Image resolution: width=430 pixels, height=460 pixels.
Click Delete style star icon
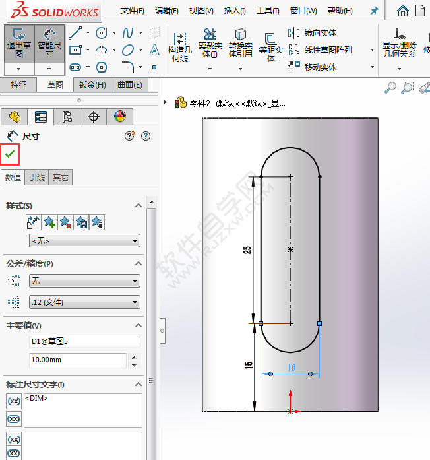[x=65, y=222]
